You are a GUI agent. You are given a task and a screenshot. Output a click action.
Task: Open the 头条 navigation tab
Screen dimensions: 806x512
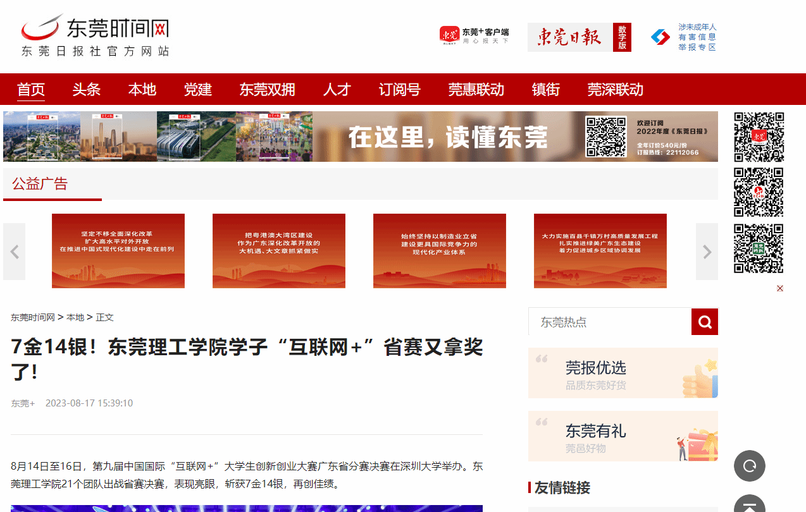tap(87, 90)
